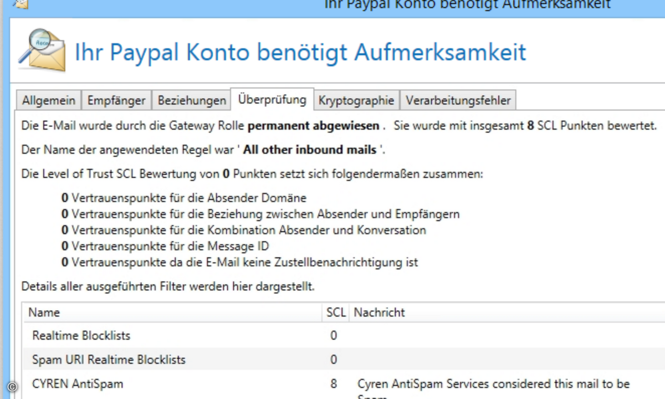
Task: Click the SCL value 8 for CYREN
Action: [x=334, y=383]
